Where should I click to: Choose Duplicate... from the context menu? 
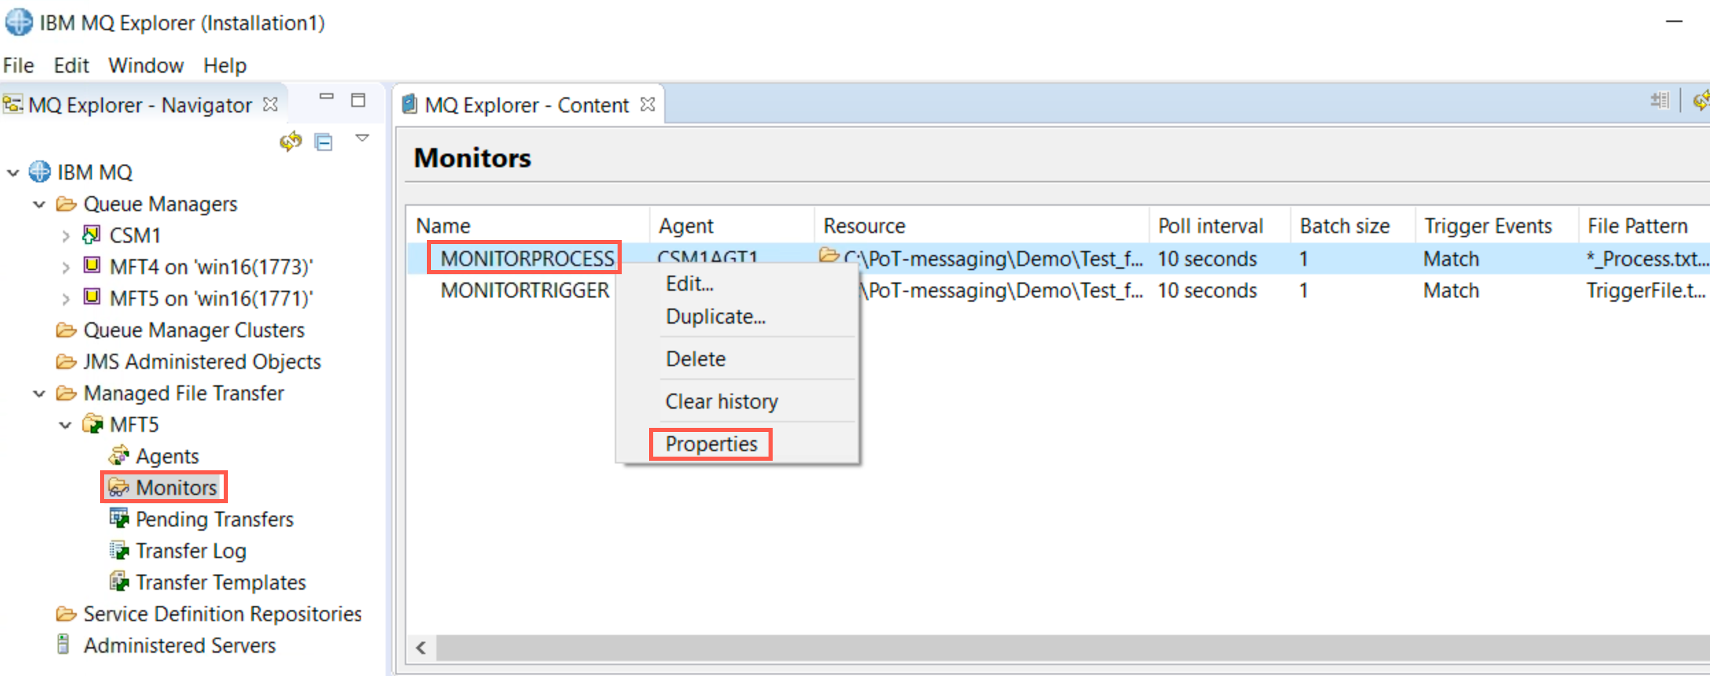tap(738, 316)
